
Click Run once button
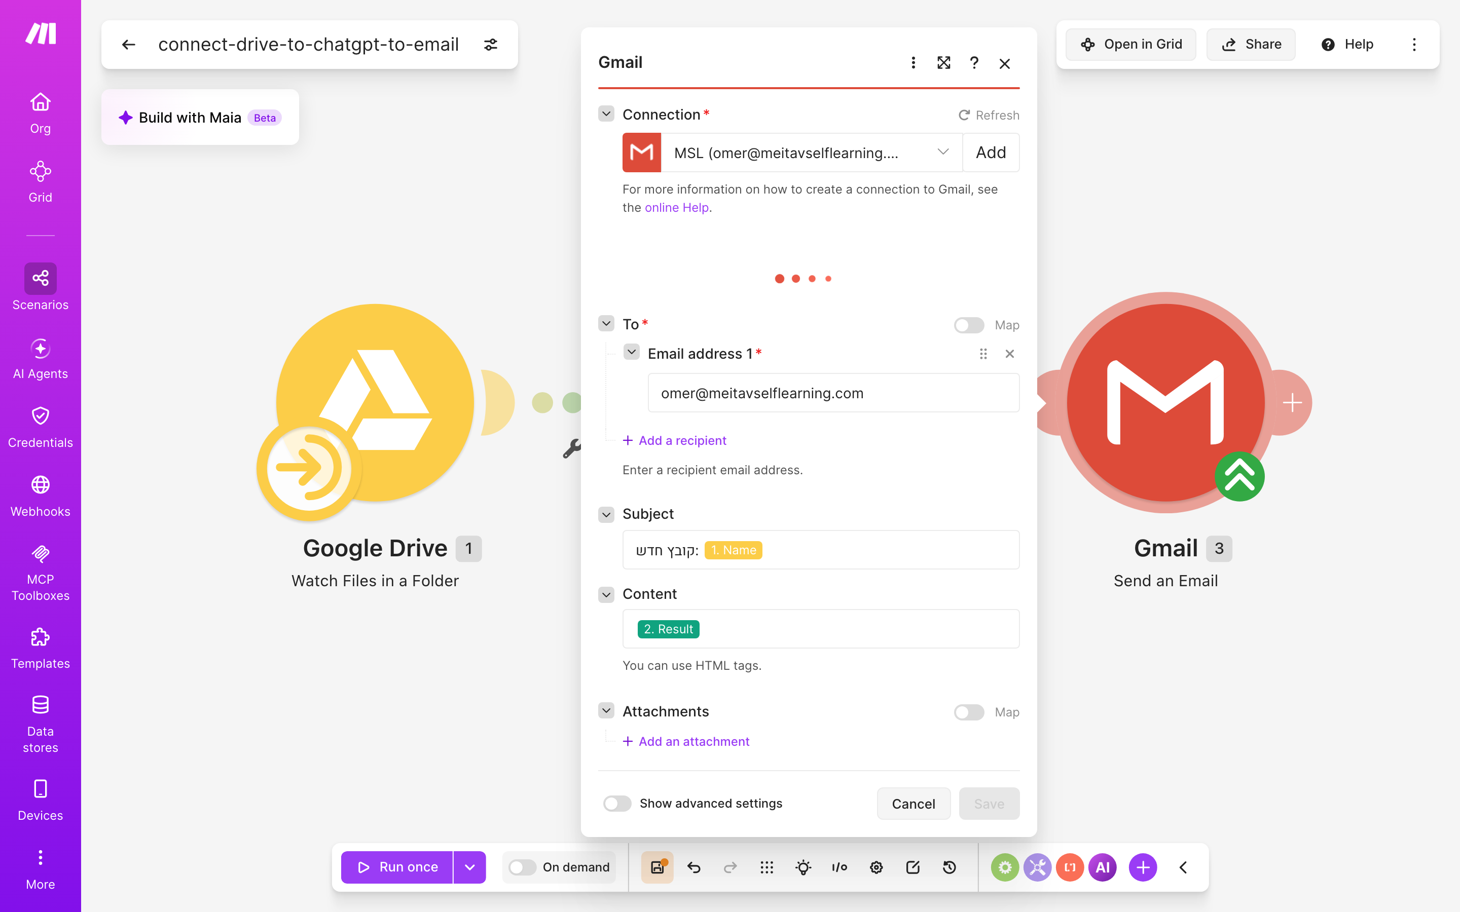click(397, 867)
